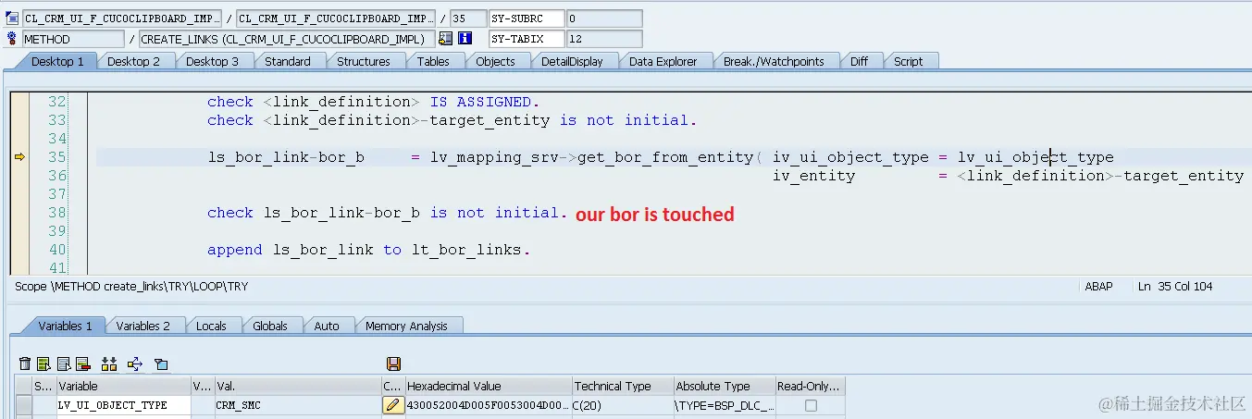The height and width of the screenshot is (419, 1252).
Task: Click the Hexadecimal Value column header
Action: tap(489, 386)
